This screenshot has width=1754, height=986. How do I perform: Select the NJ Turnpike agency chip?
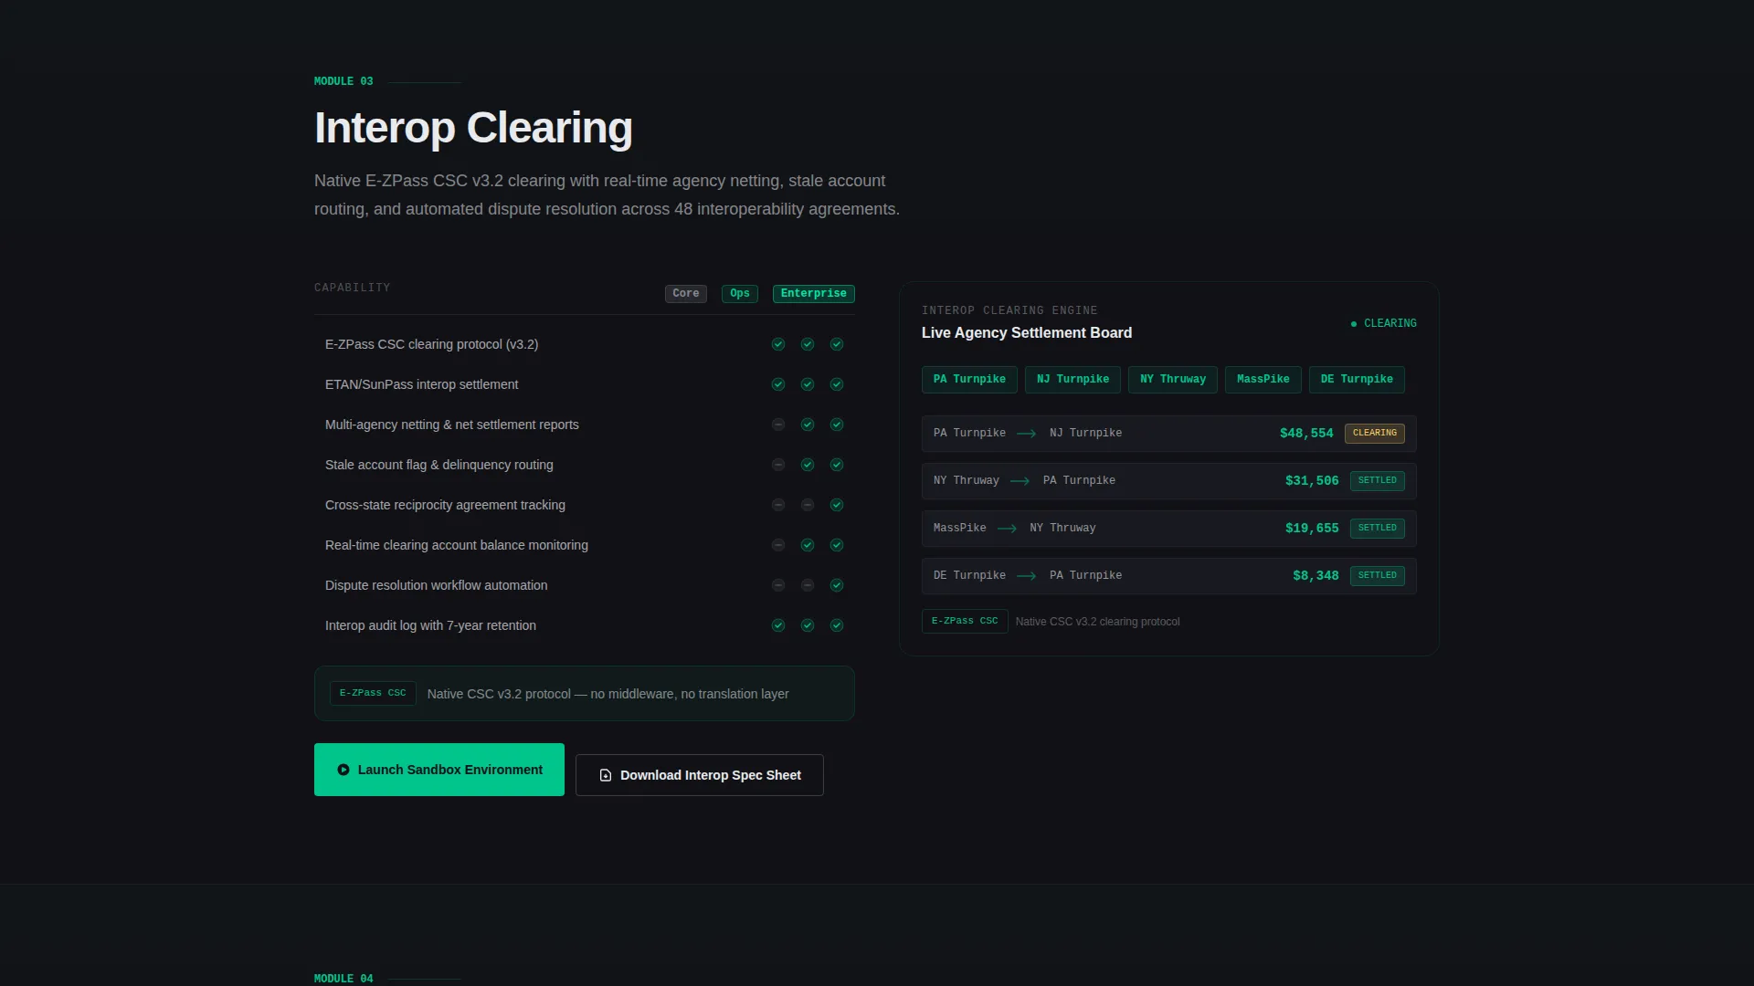(1072, 380)
